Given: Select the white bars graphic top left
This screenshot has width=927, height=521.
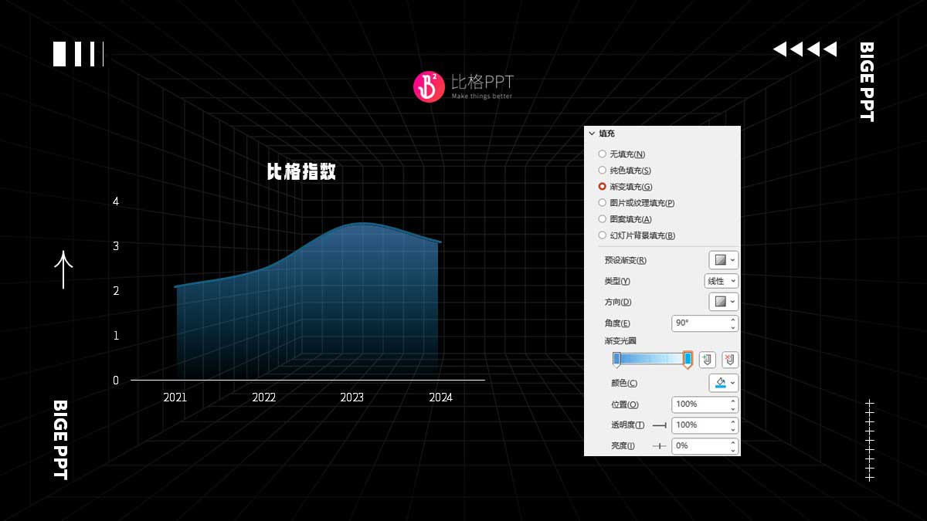Looking at the screenshot, I should coord(76,55).
